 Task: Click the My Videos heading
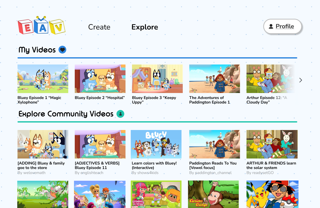click(37, 50)
